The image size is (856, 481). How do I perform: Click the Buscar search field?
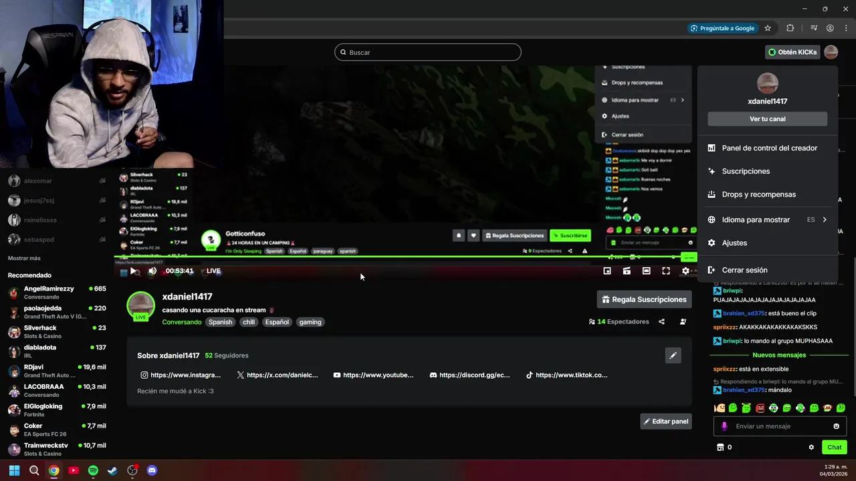(428, 52)
